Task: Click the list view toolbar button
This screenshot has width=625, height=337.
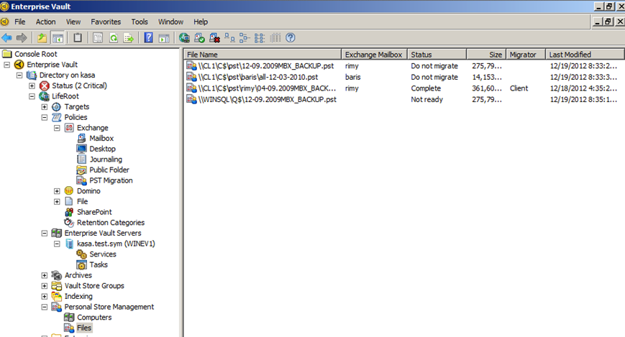Action: (260, 38)
